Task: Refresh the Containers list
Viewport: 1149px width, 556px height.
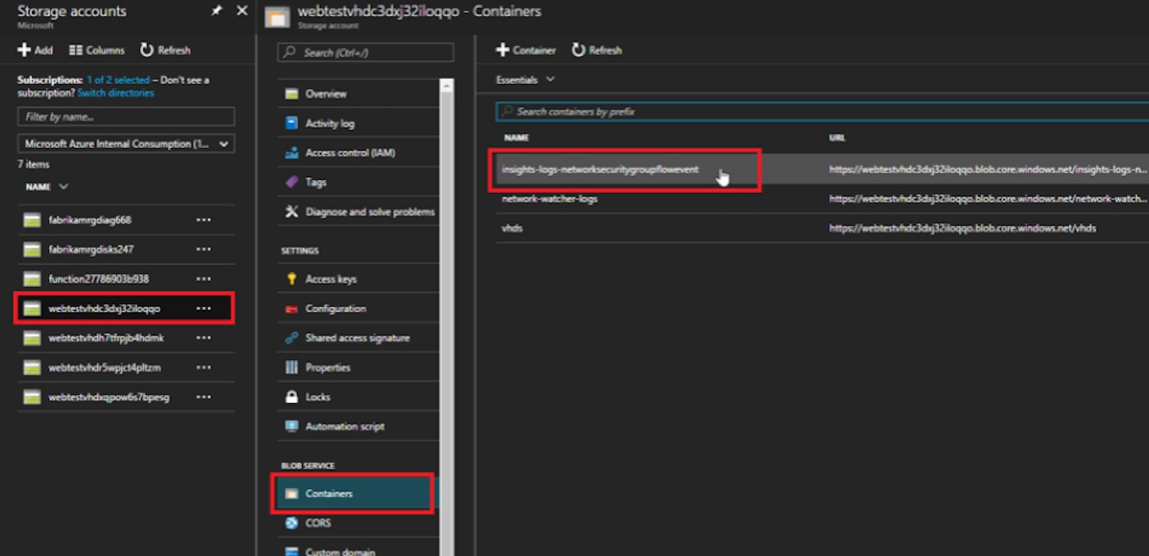Action: pyautogui.click(x=597, y=50)
